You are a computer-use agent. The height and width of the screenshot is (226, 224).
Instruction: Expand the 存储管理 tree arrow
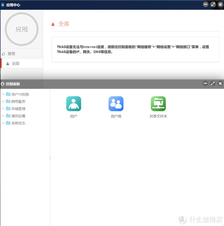(4, 109)
